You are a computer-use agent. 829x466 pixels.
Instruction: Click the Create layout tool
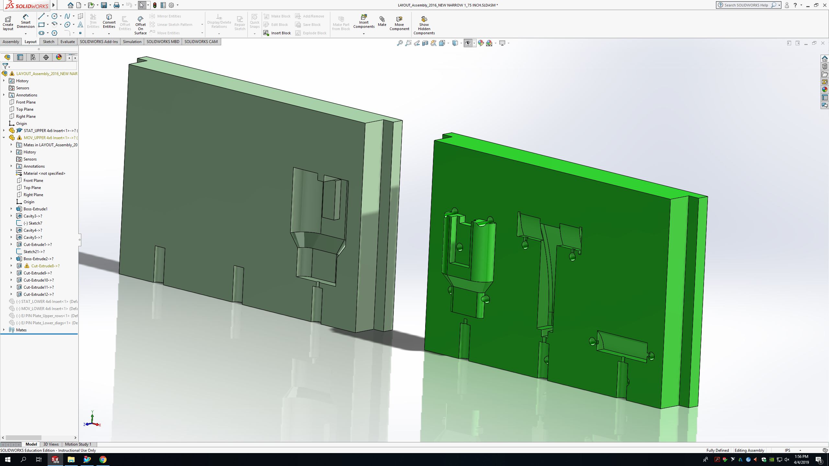coord(8,23)
